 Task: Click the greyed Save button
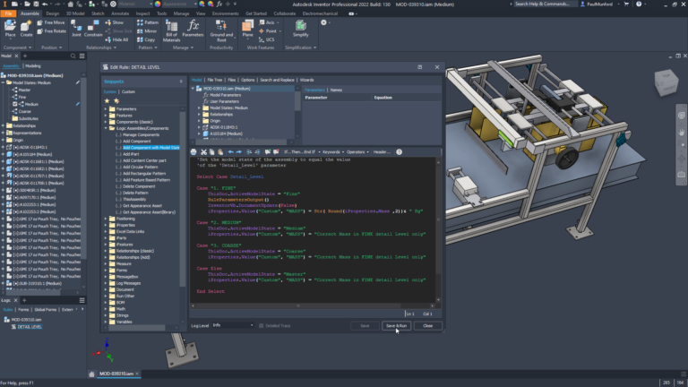pyautogui.click(x=365, y=325)
